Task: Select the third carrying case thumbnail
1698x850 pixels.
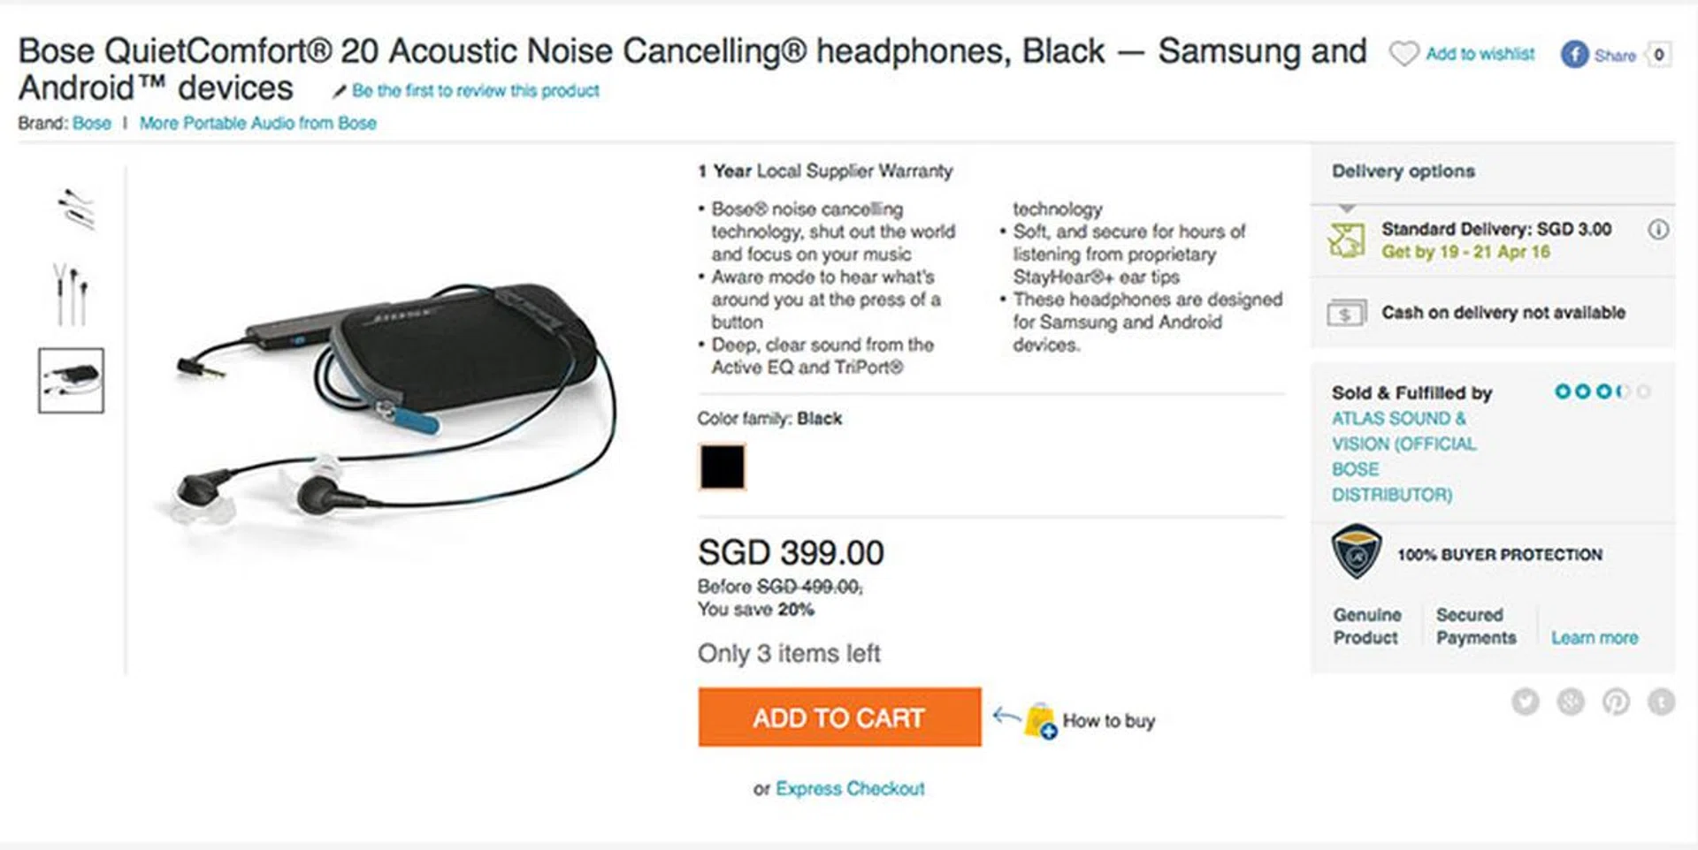Action: tap(71, 380)
